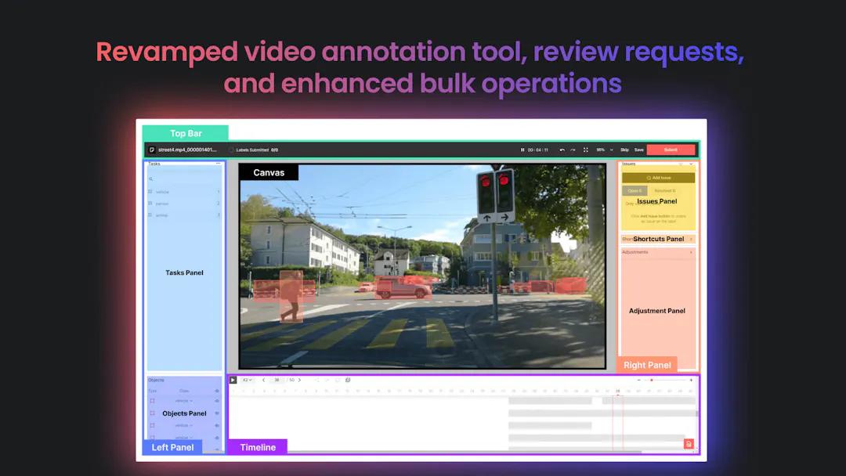Select the delete issue icon below the timeline
Image resolution: width=846 pixels, height=476 pixels.
point(689,444)
